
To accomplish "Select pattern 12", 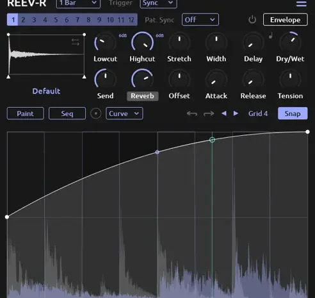I will [x=131, y=20].
